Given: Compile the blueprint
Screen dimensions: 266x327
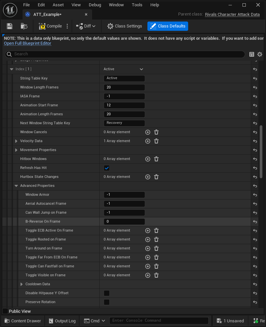Looking at the screenshot, I should (50, 26).
